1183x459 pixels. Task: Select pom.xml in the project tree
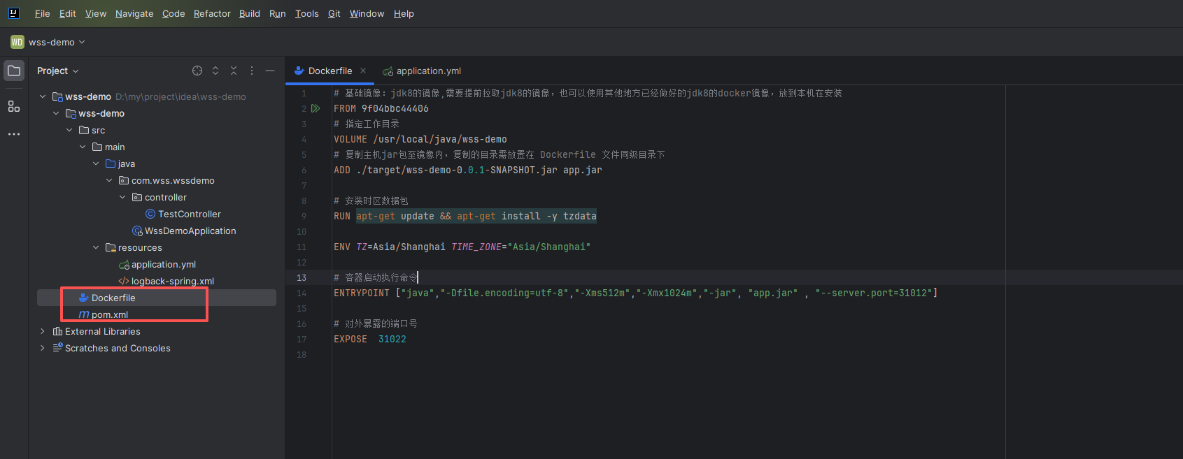109,314
